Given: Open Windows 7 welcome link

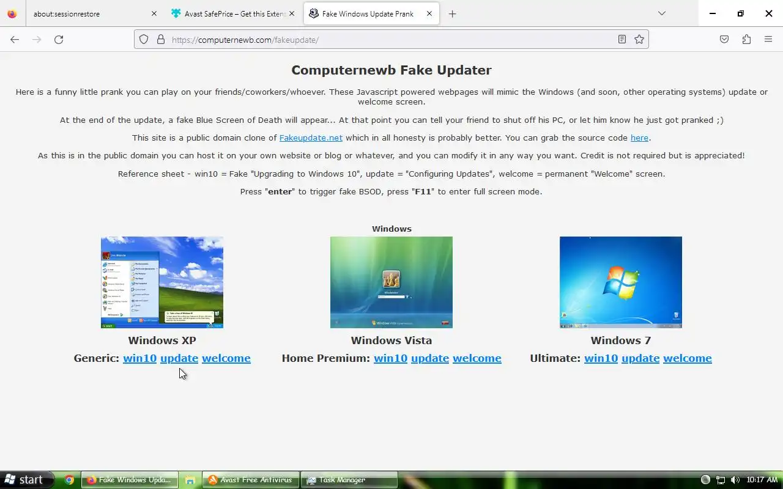Looking at the screenshot, I should (x=688, y=358).
